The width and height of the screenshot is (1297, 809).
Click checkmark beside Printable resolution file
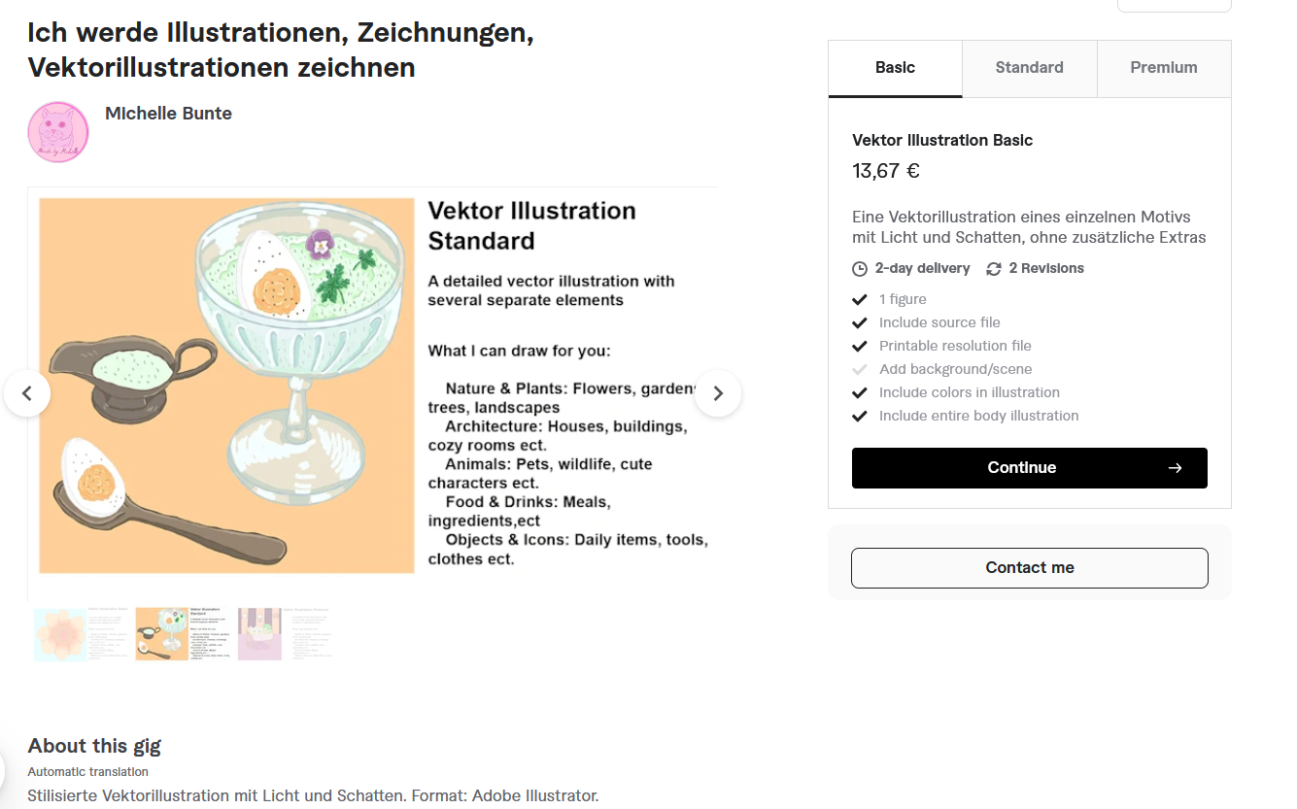point(860,346)
